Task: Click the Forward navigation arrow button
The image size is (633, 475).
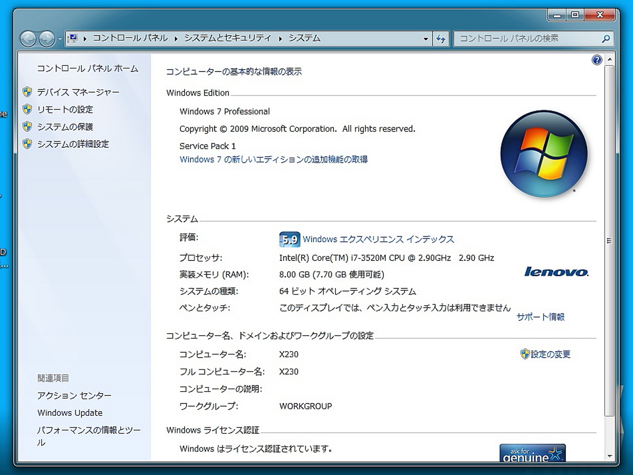Action: click(46, 39)
